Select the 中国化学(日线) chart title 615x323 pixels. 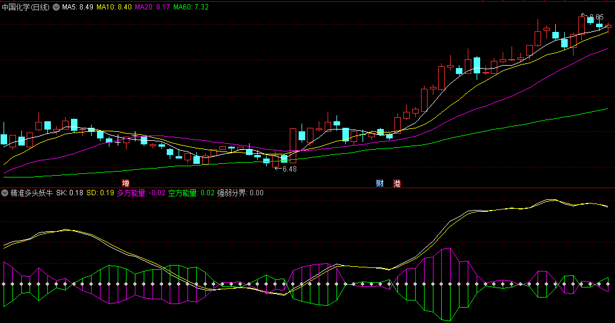26,7
